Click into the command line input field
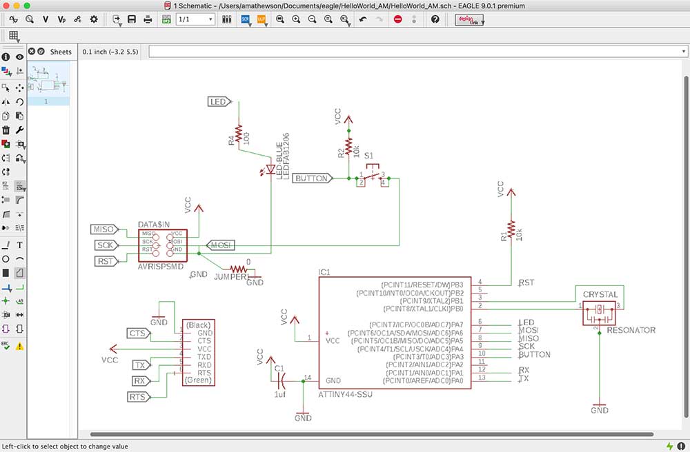 pyautogui.click(x=414, y=52)
